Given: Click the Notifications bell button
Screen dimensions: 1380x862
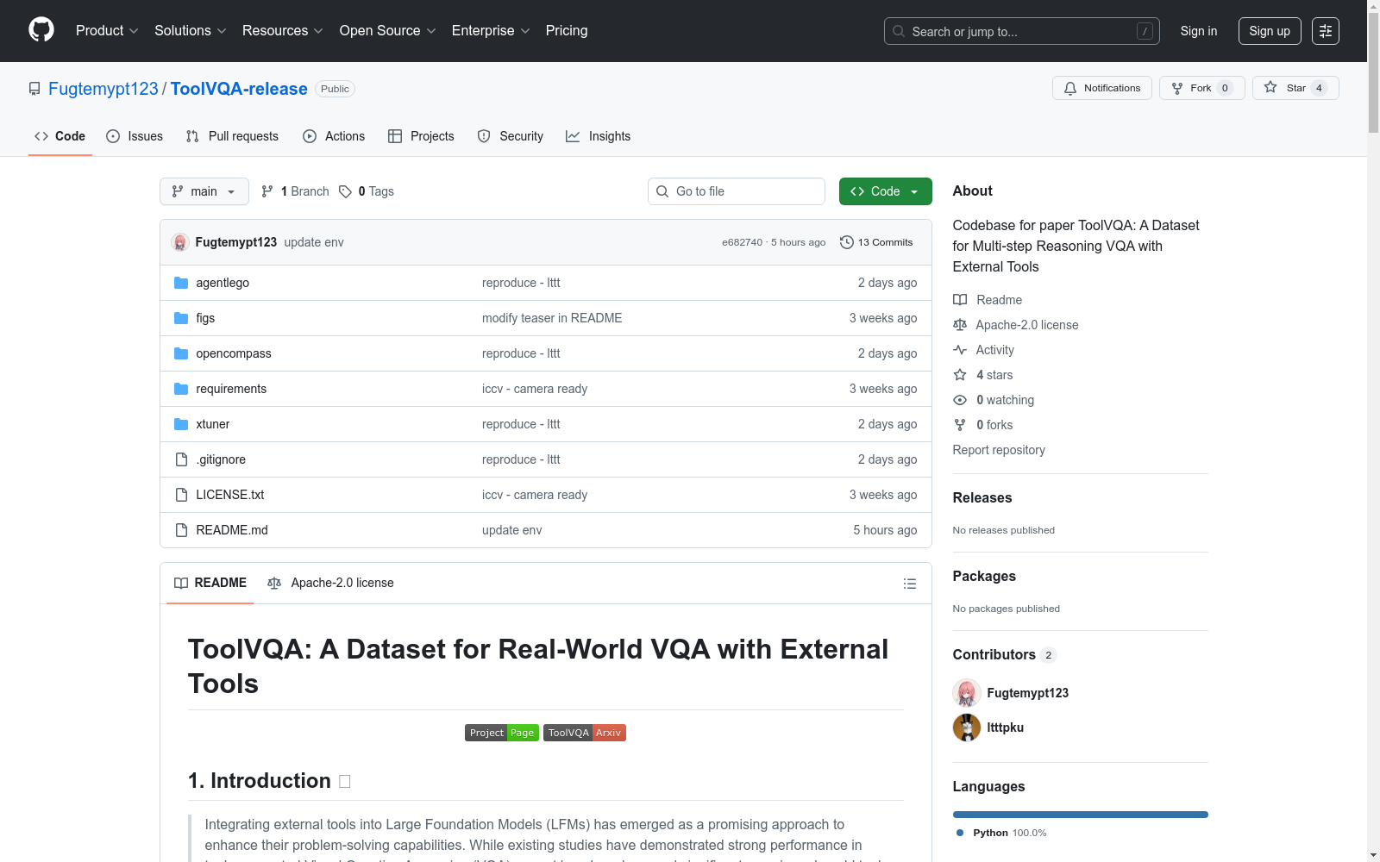Looking at the screenshot, I should click(1102, 88).
